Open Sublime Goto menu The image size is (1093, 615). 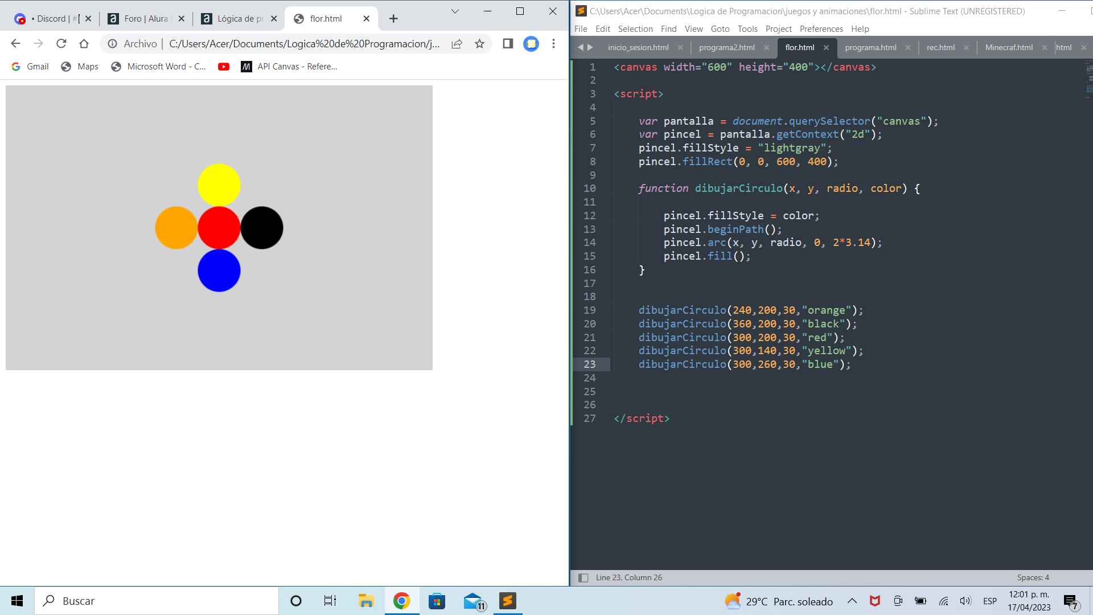[x=720, y=29]
